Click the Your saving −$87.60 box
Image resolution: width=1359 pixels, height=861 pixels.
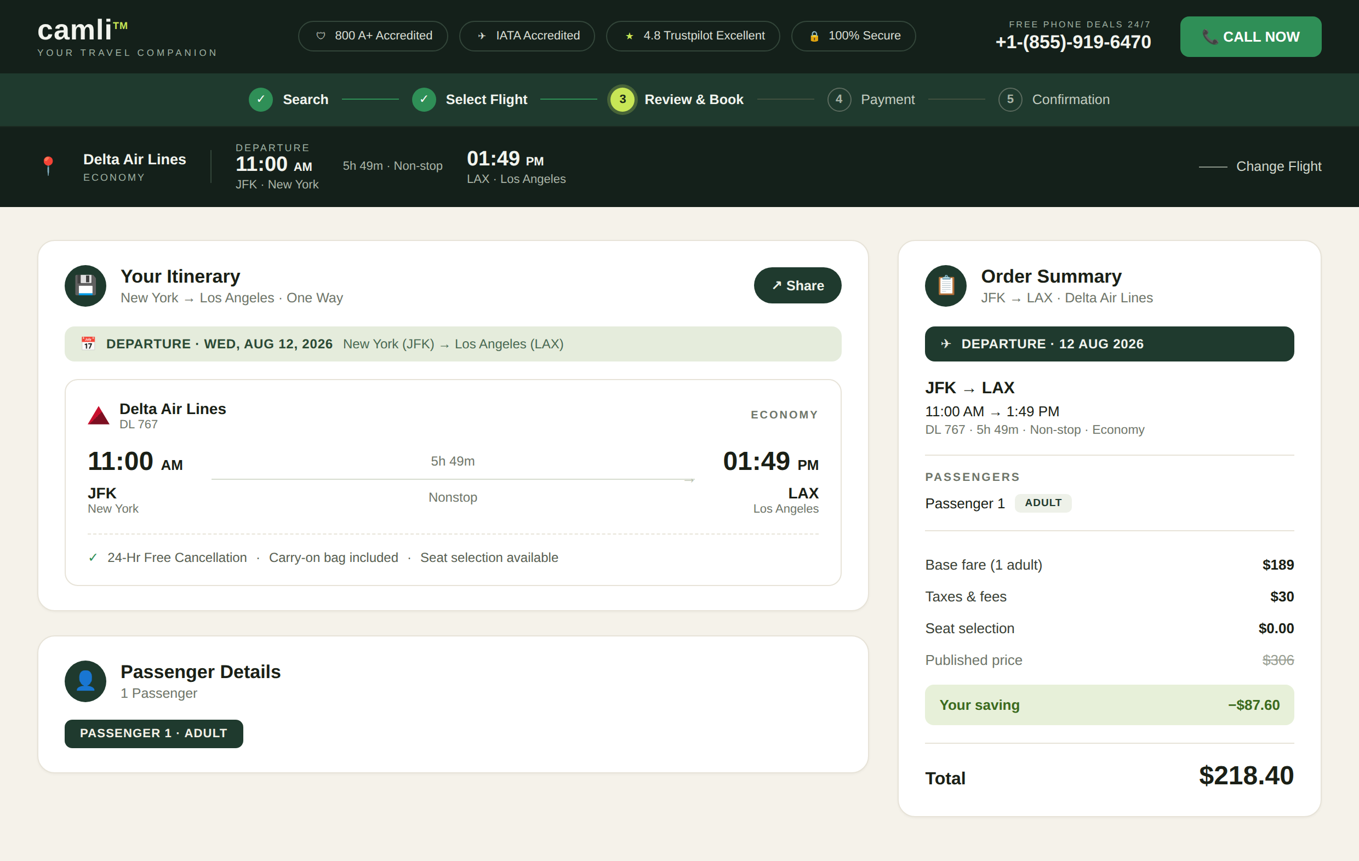pyautogui.click(x=1110, y=705)
